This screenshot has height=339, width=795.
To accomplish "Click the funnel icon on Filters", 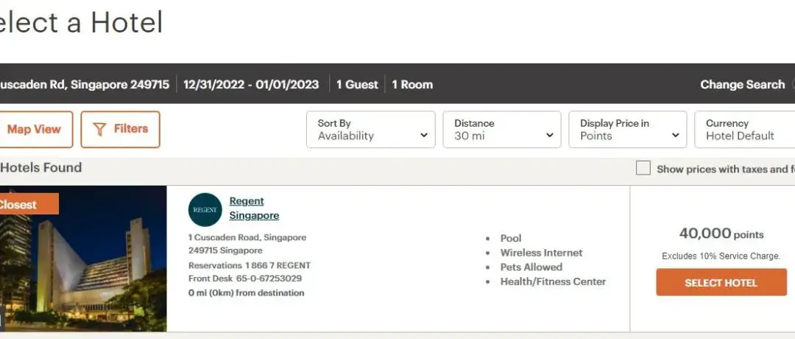I will (99, 129).
